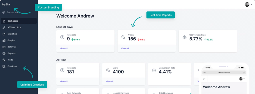Open Dashboard in the sidebar menu
Image resolution: width=255 pixels, height=94 pixels.
(x=19, y=21)
